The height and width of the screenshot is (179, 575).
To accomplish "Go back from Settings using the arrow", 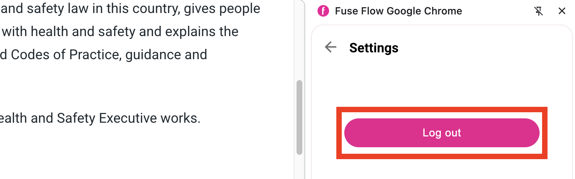I will pos(331,47).
